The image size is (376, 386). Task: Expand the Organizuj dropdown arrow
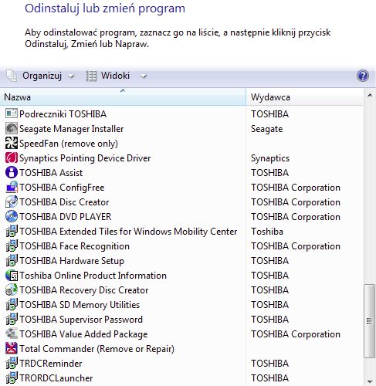click(71, 76)
